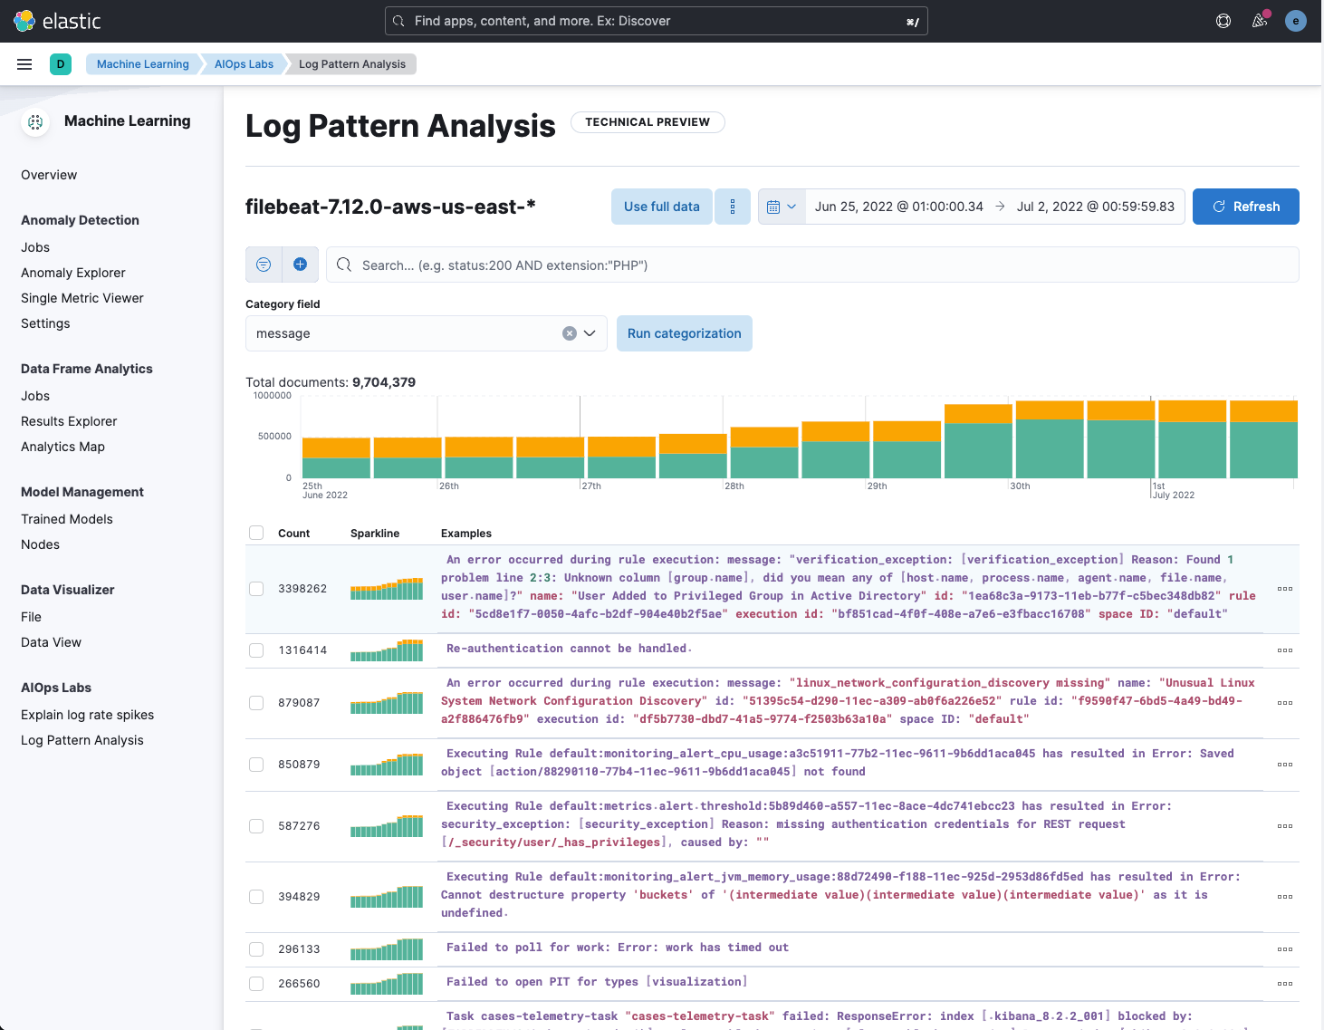Screen dimensions: 1324x1030
Task: Click the Failed to open PIT example
Action: [597, 982]
